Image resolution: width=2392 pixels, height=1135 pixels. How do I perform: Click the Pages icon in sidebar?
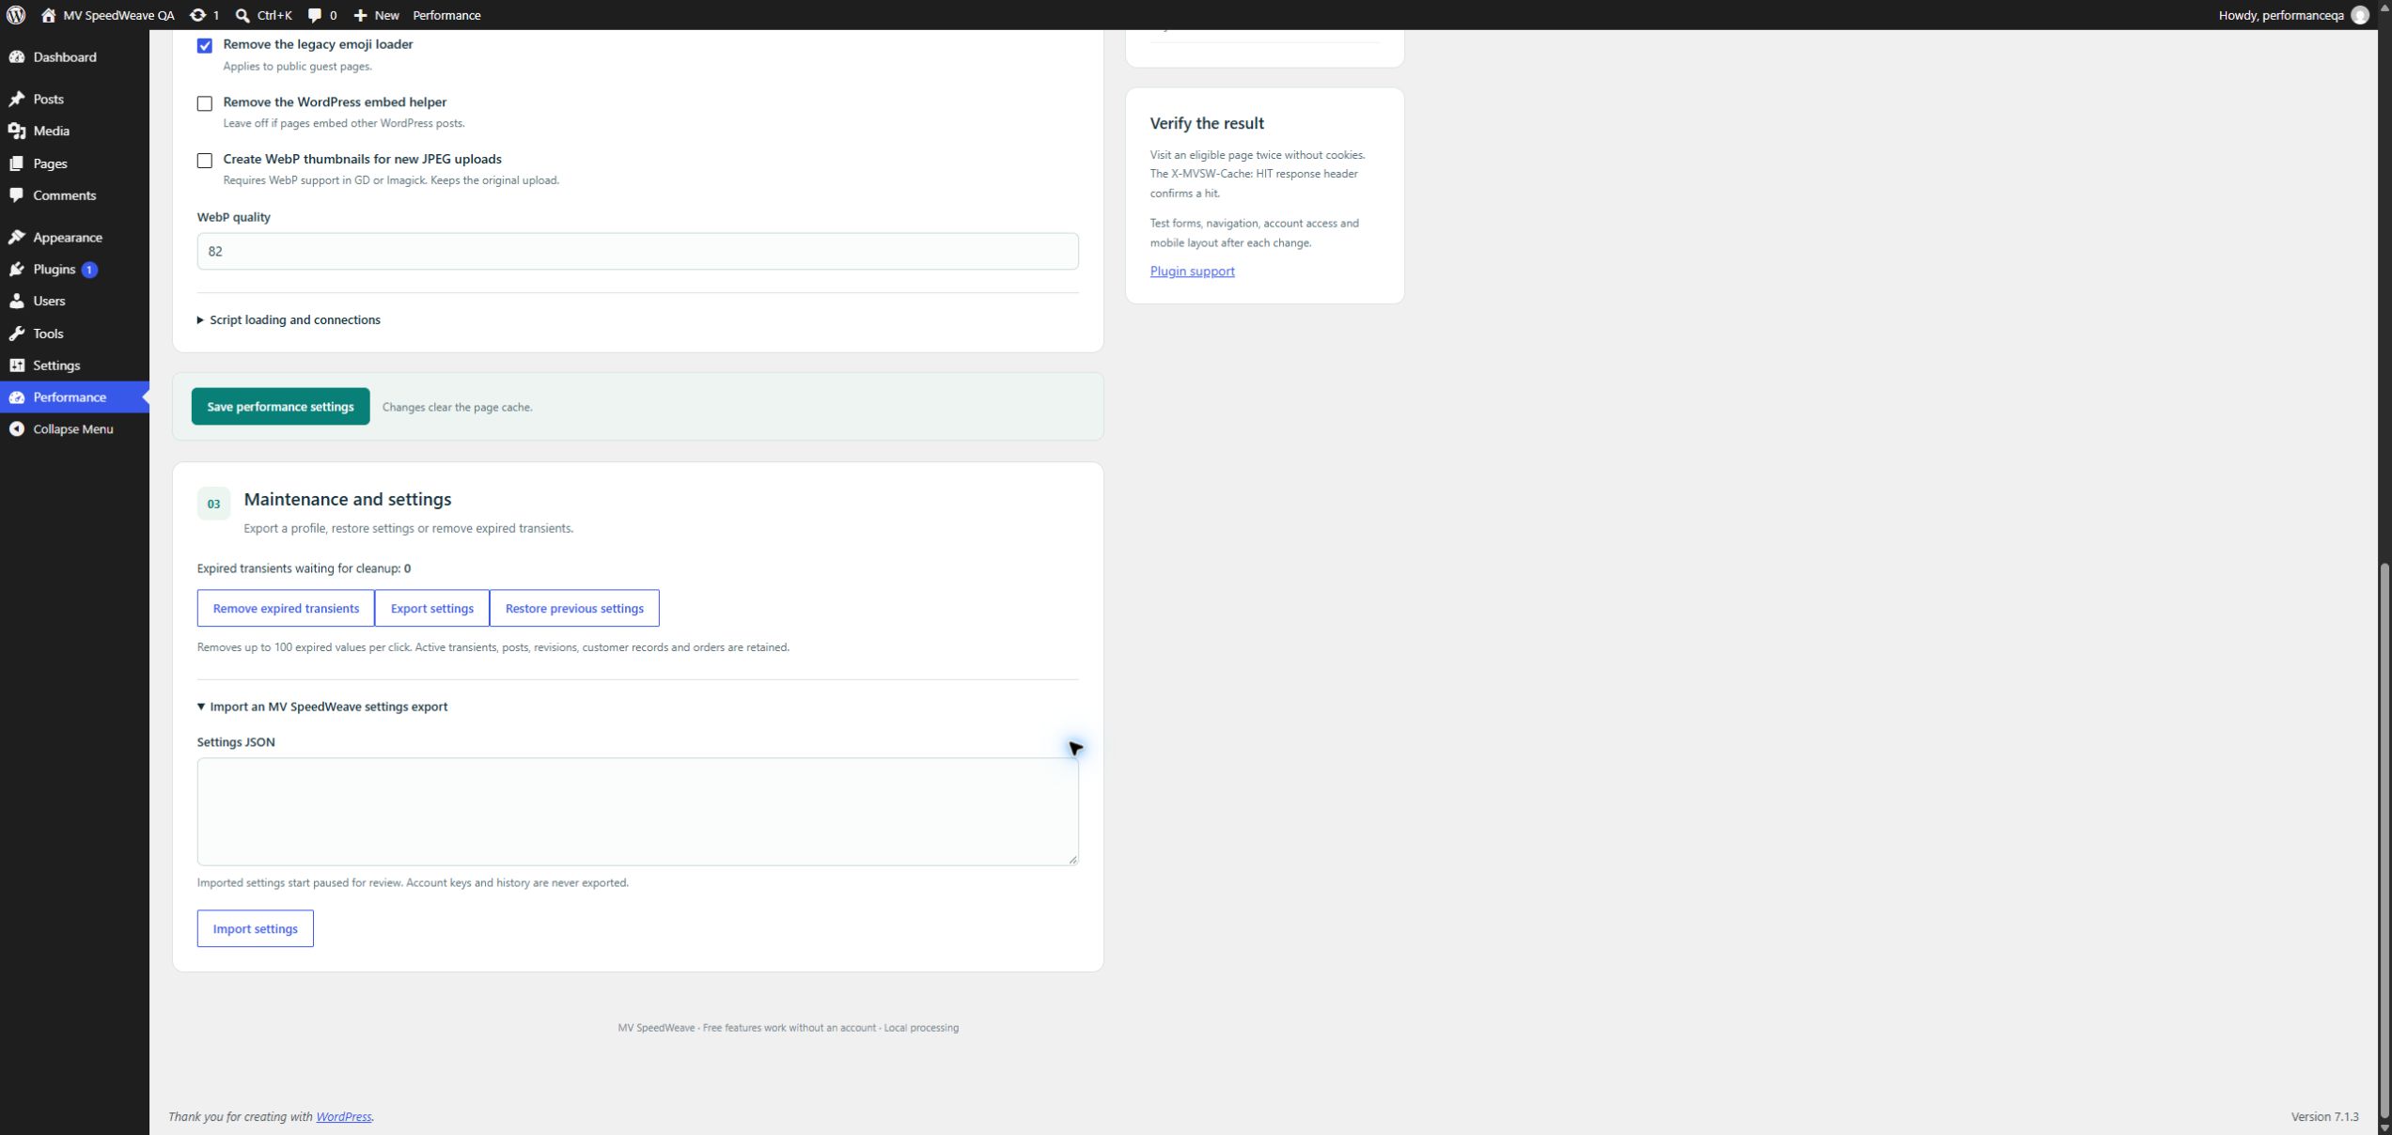coord(17,163)
